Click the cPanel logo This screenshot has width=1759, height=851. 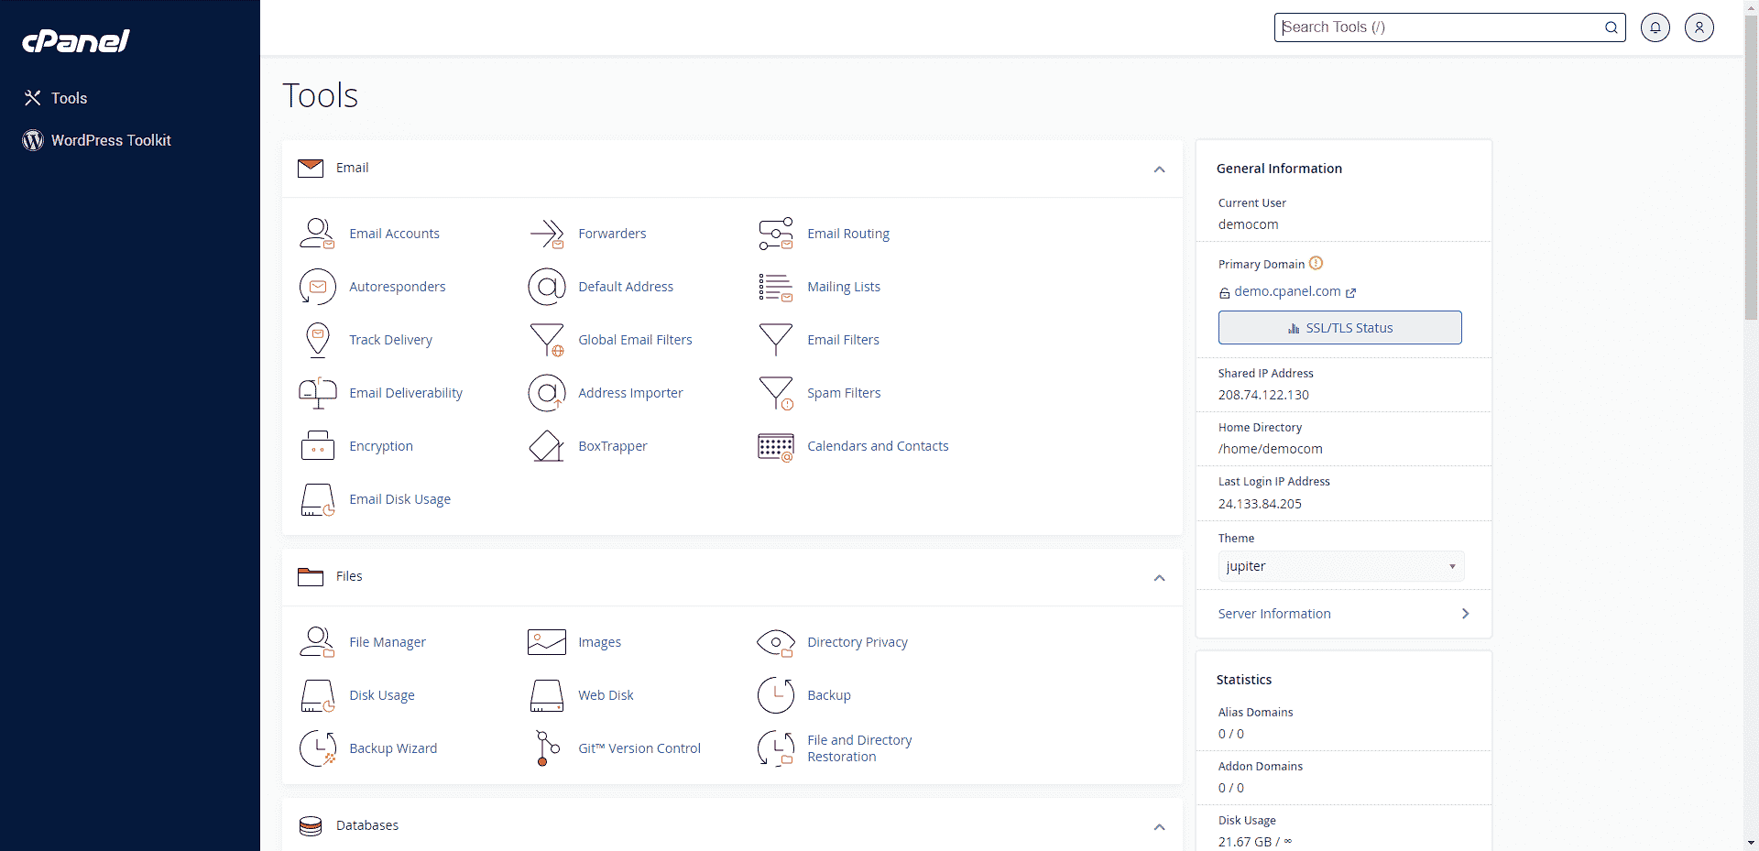tap(76, 41)
